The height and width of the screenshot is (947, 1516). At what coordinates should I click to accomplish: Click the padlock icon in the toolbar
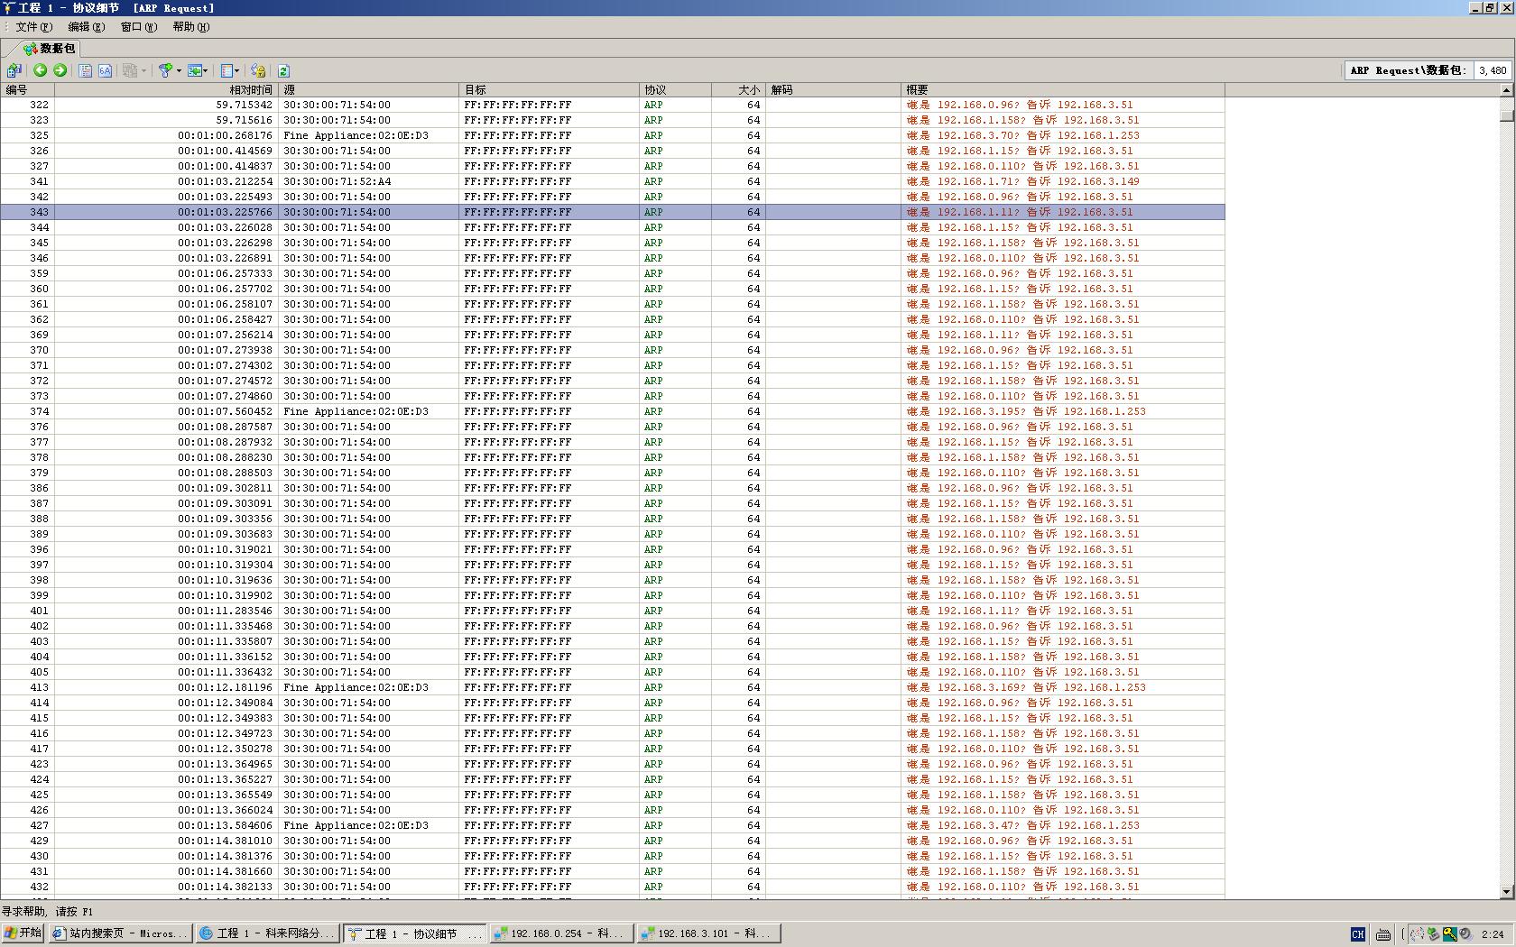click(258, 70)
